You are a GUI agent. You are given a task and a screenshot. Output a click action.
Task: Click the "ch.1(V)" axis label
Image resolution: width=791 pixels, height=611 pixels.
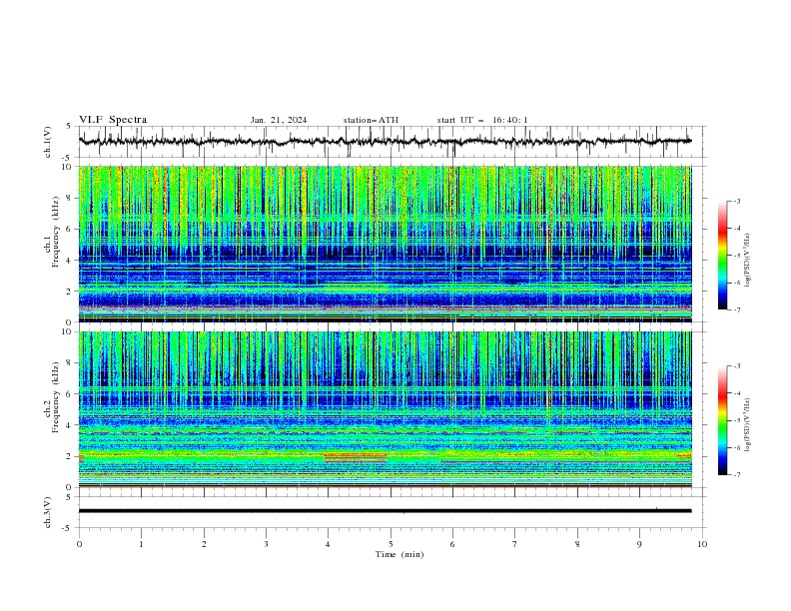[48, 142]
